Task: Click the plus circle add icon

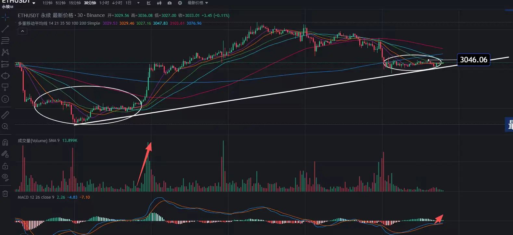Action: [180, 3]
